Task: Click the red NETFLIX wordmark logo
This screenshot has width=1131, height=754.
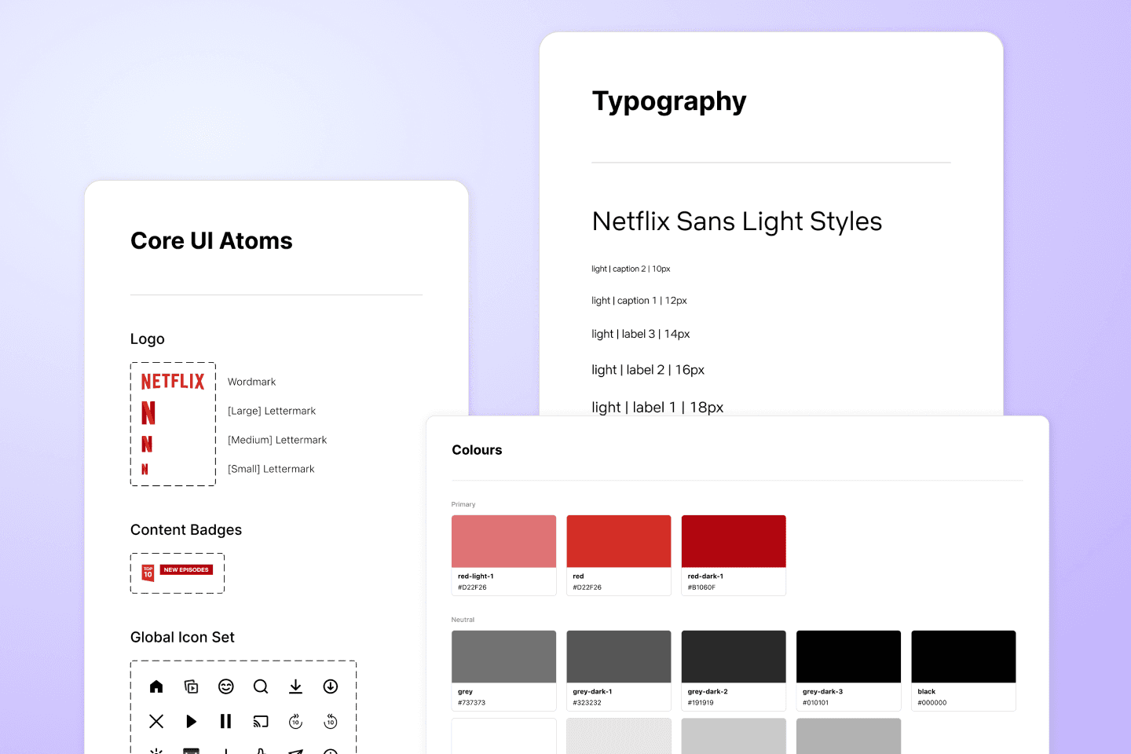Action: (x=173, y=382)
